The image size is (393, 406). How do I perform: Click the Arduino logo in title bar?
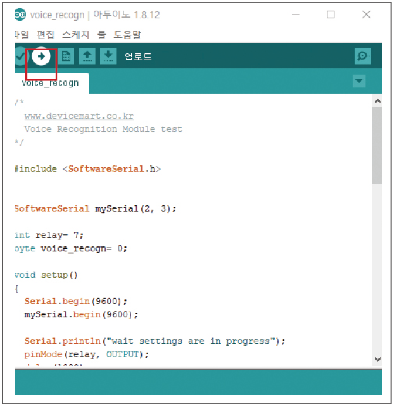[x=20, y=15]
